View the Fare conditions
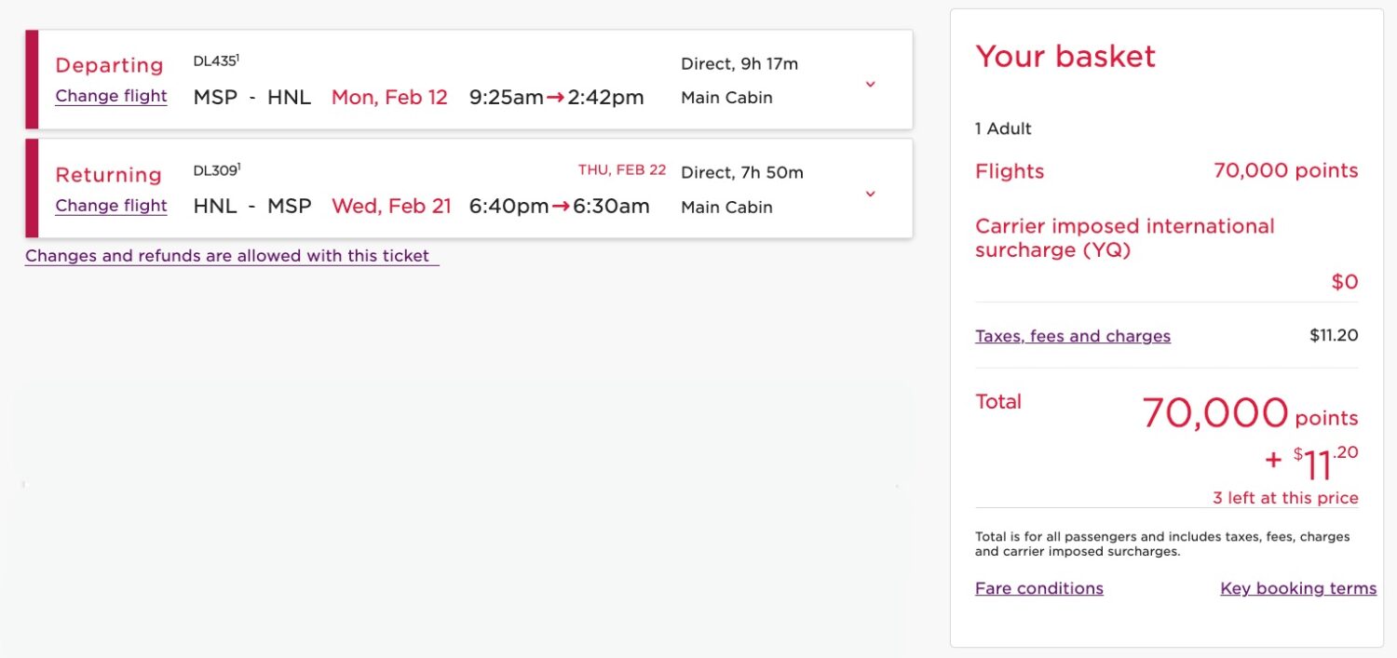 [x=1038, y=587]
